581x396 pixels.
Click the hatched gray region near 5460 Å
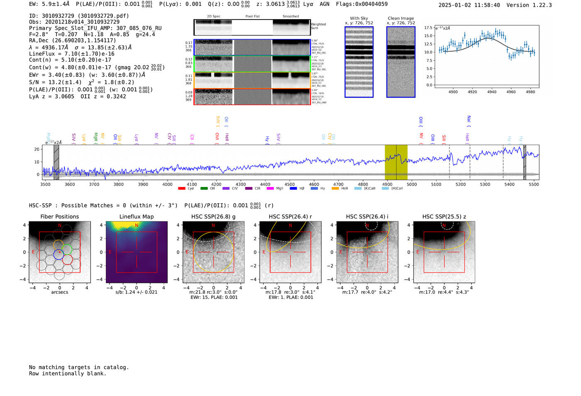pyautogui.click(x=525, y=162)
